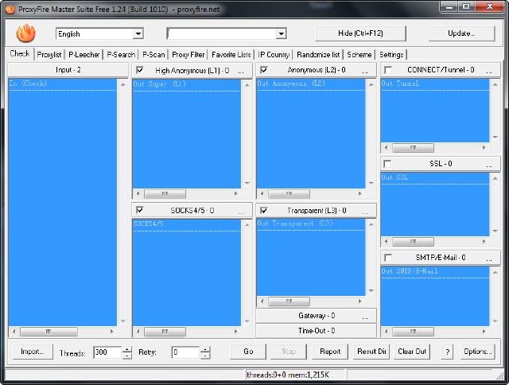Increase Threads with the up arrow

[127, 350]
